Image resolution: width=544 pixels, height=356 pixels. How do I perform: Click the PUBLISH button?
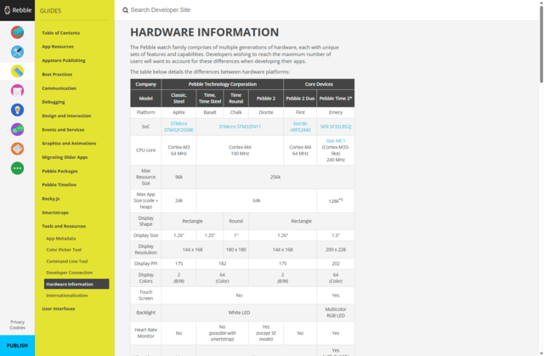pos(17,346)
